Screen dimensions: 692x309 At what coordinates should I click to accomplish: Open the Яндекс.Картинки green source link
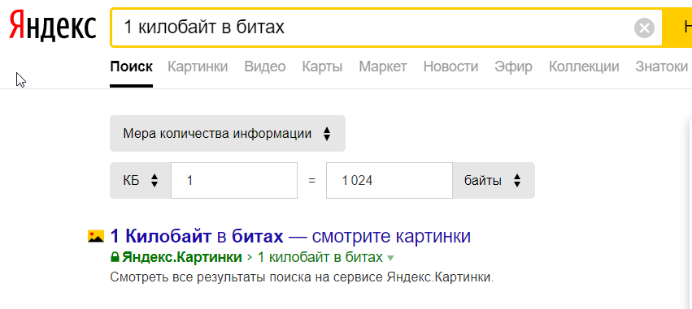click(182, 257)
